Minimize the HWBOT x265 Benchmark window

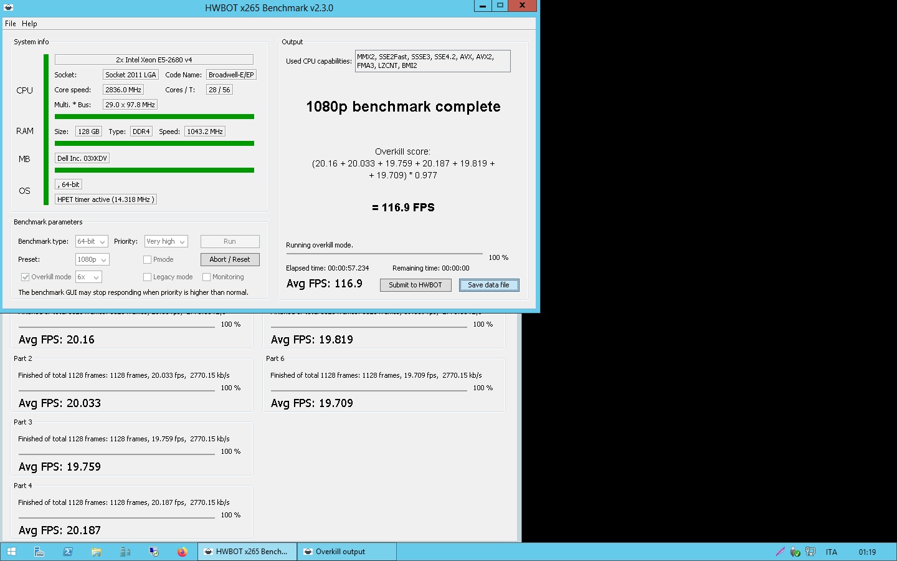click(483, 6)
